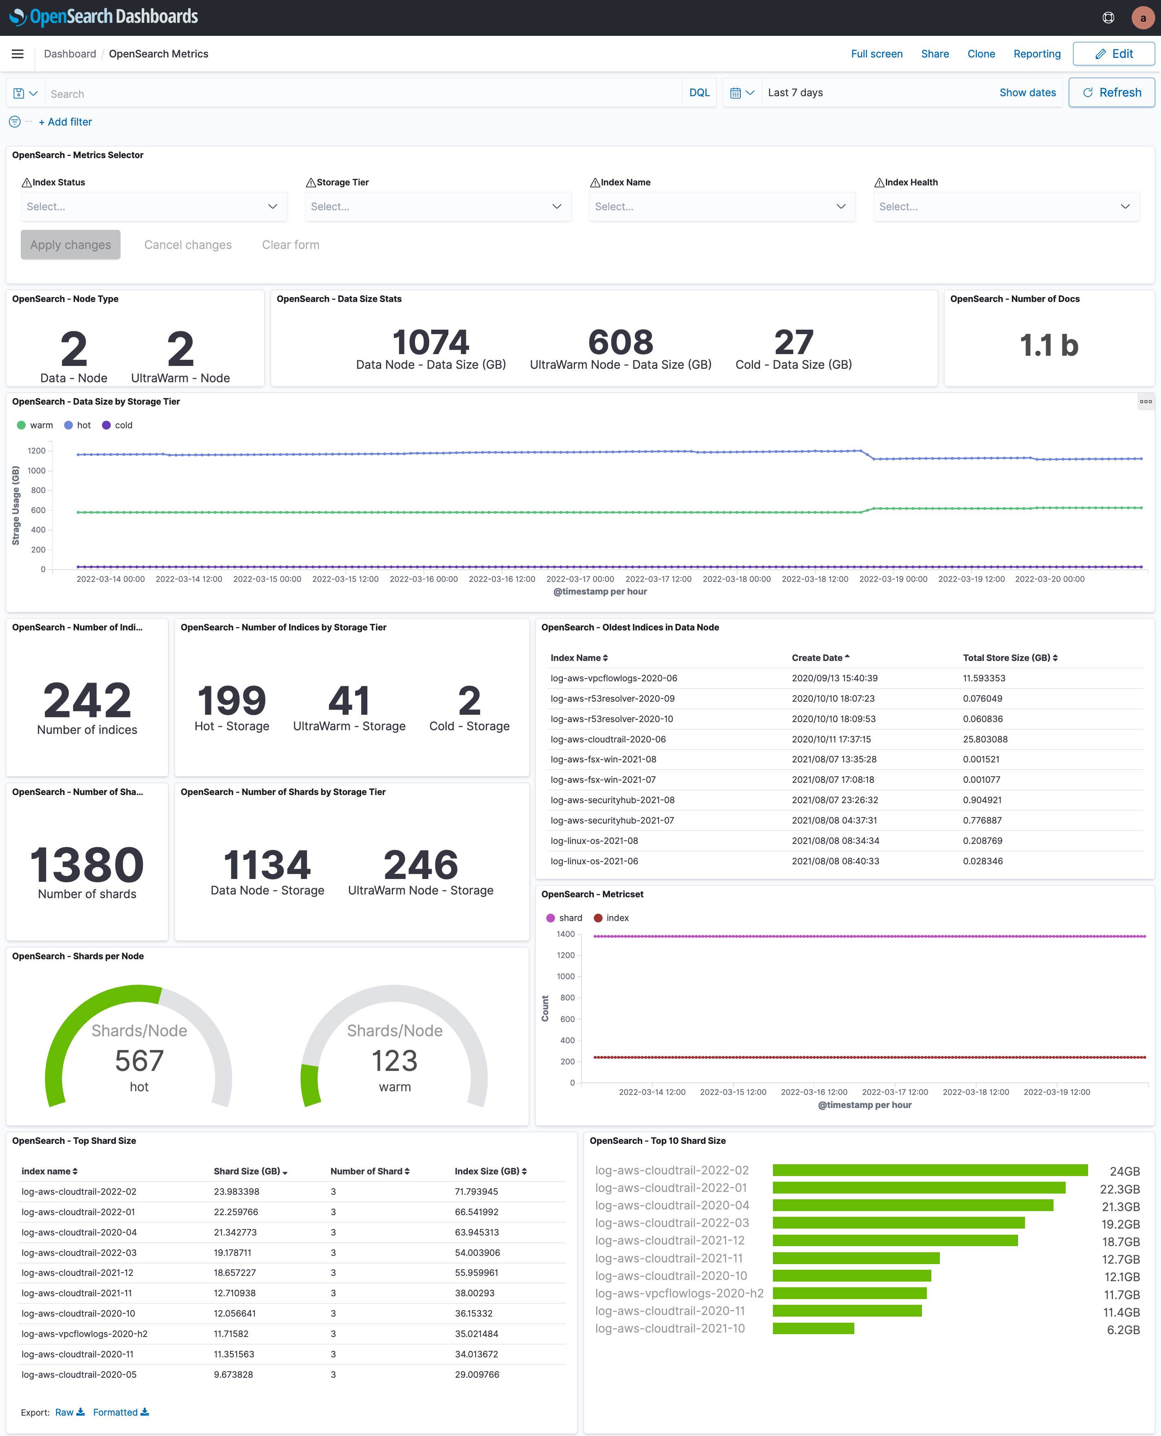Toggle the hot series in legend

click(x=78, y=425)
